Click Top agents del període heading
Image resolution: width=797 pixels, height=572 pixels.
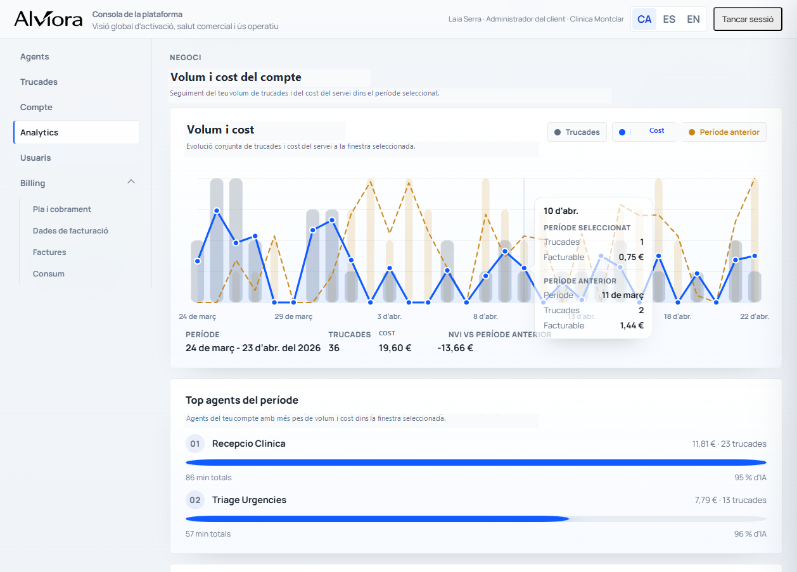click(242, 401)
